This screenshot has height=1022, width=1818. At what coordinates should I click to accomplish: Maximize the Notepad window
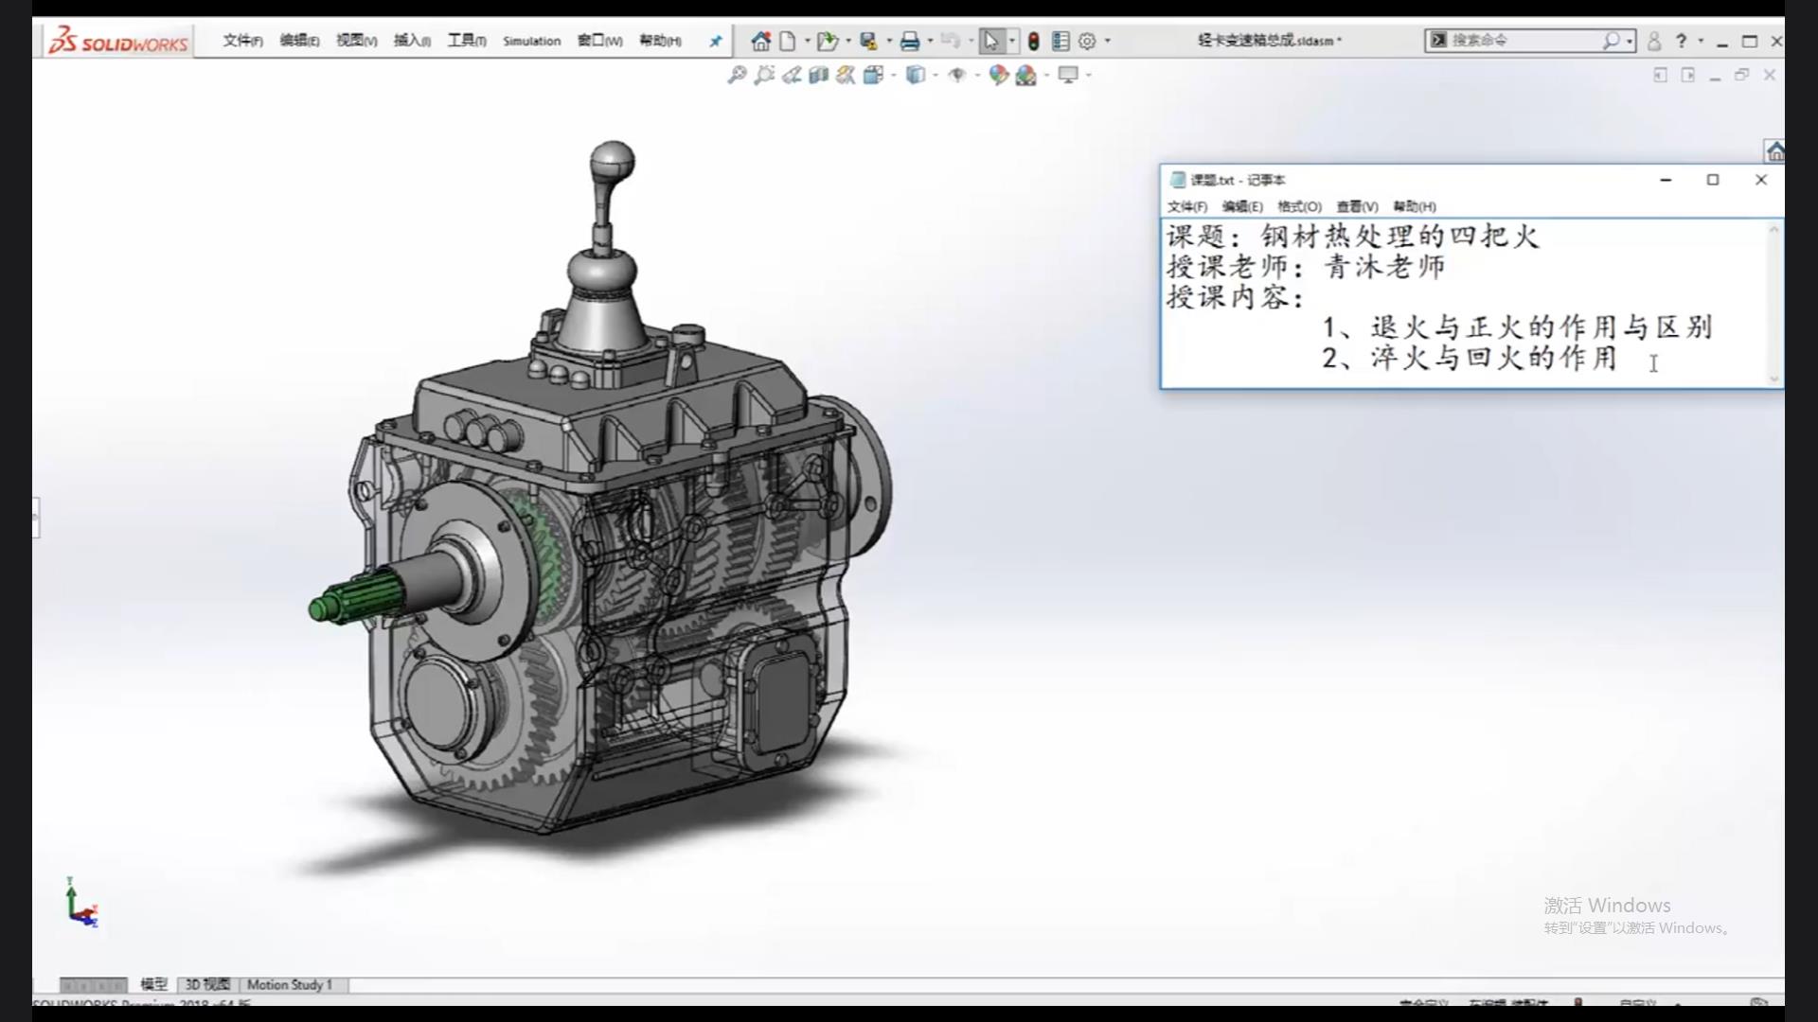pos(1712,180)
